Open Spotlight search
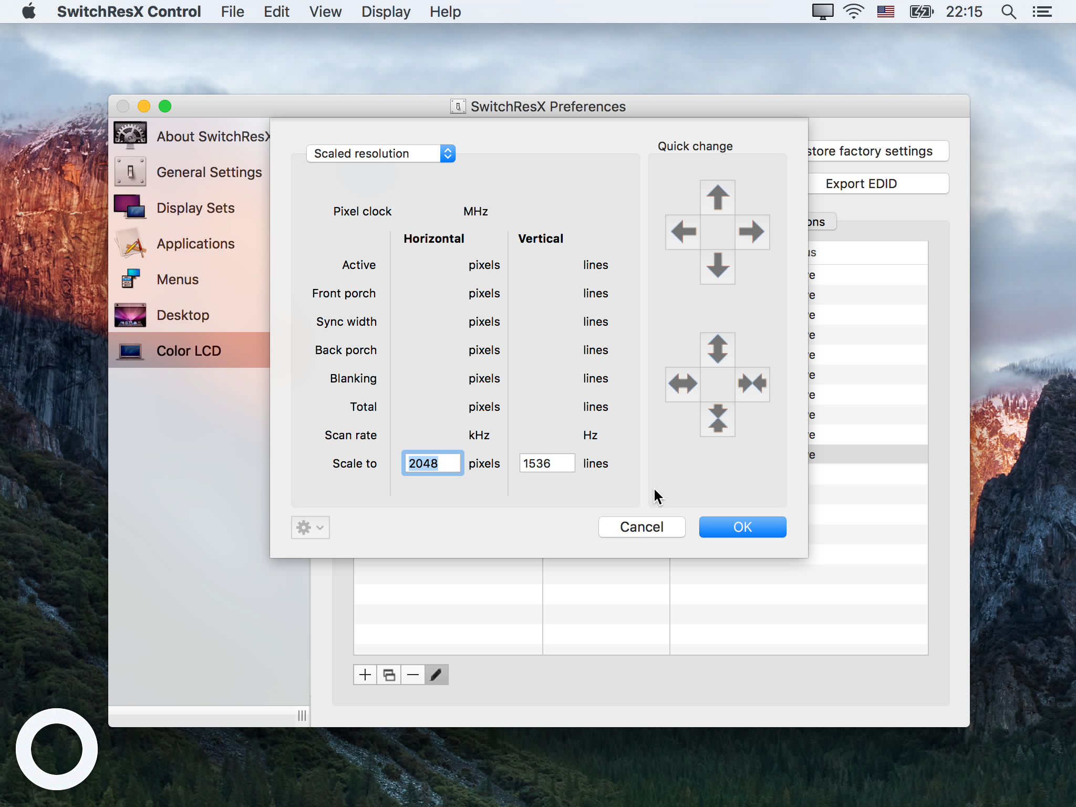 tap(1008, 12)
